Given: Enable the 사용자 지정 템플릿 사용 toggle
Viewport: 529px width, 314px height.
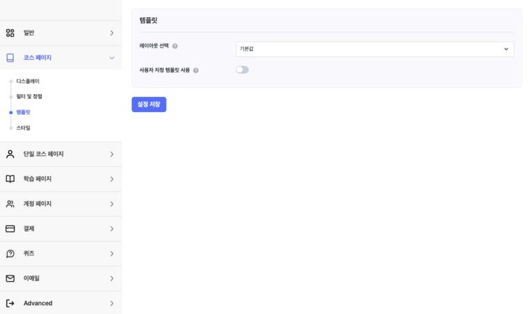Looking at the screenshot, I should click(x=242, y=69).
